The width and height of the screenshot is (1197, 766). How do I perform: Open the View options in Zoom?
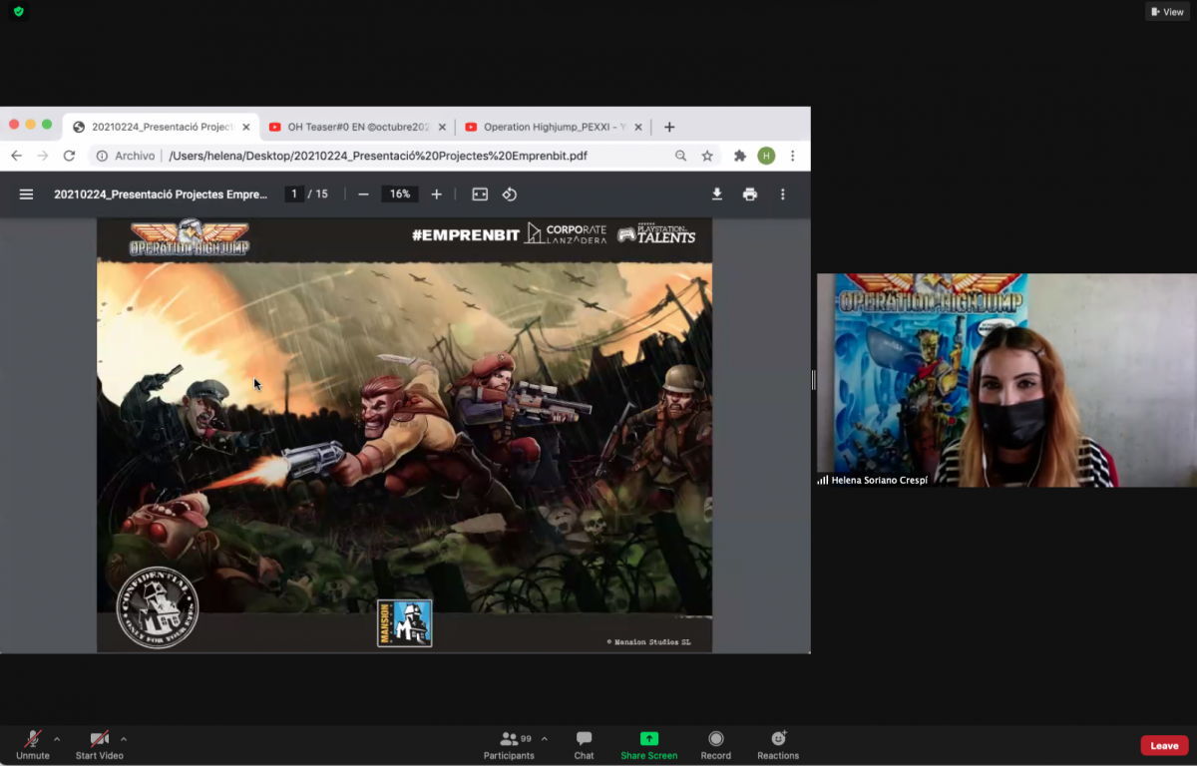[1167, 12]
